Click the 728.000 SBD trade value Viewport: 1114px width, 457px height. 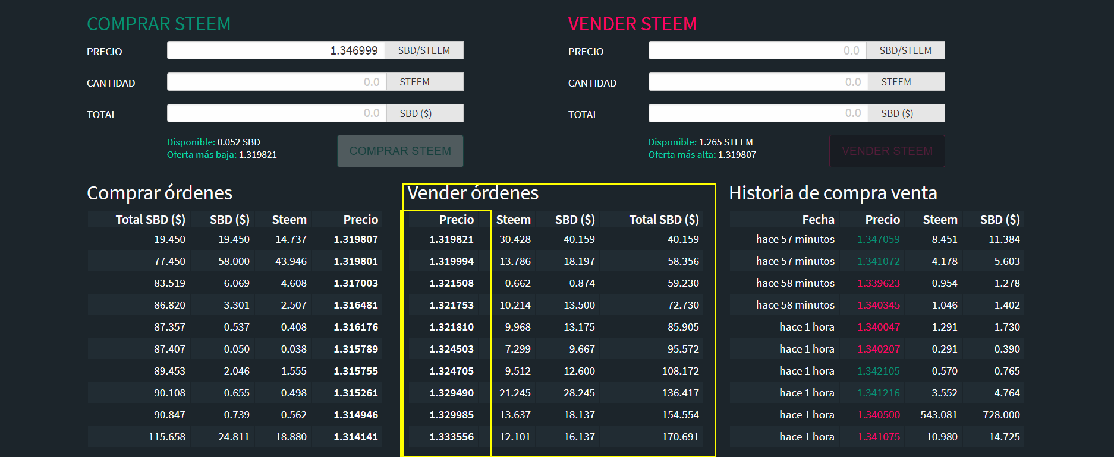[1001, 415]
